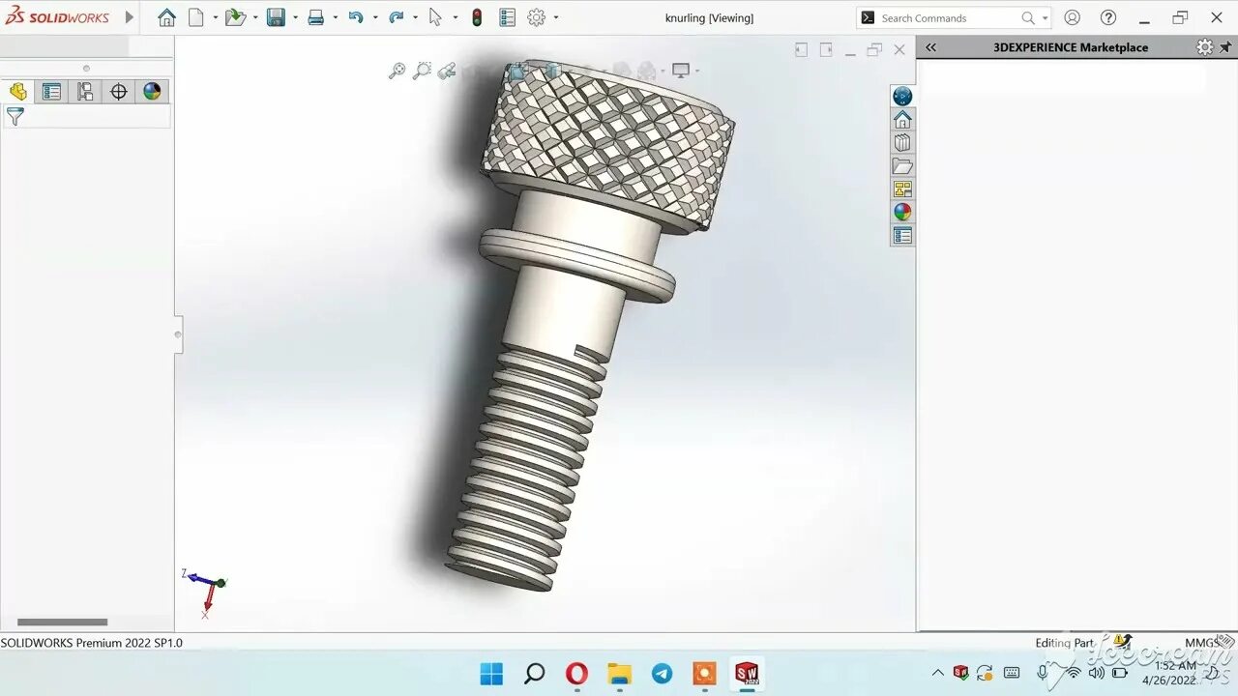Switch to the DimXpertManager tab

(x=119, y=92)
